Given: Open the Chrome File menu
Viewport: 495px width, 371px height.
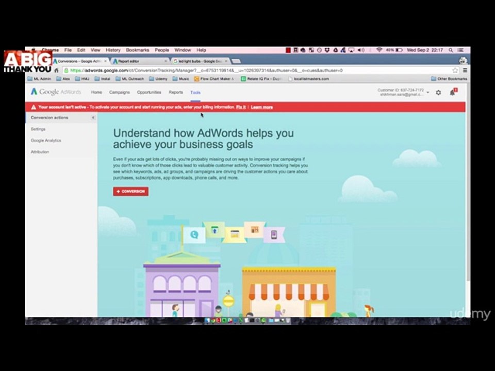Looking at the screenshot, I should (68, 50).
